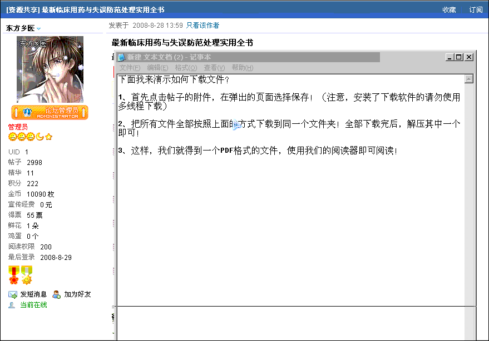Click the 订阅 link in header

[x=476, y=9]
